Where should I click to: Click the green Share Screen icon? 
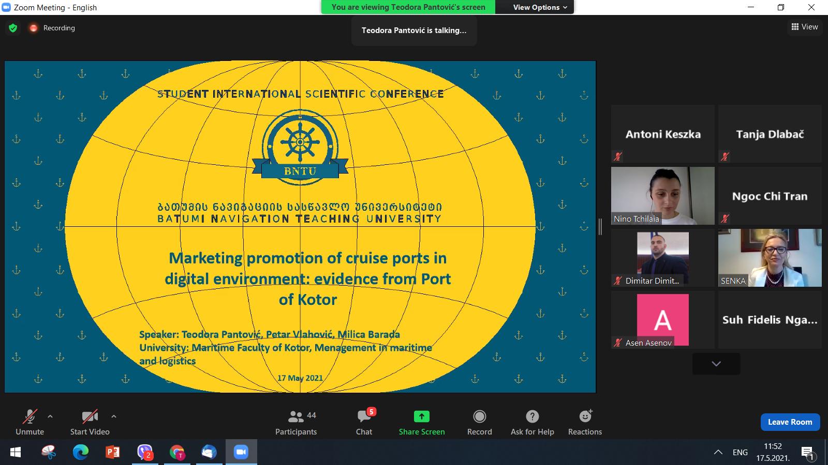click(x=422, y=416)
